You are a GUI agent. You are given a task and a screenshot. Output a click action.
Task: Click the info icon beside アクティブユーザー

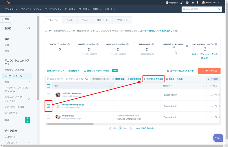[x=69, y=44]
